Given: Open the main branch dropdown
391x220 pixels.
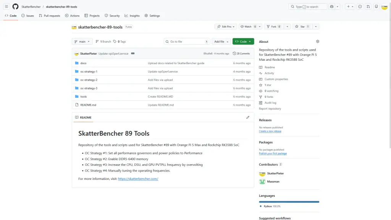Looking at the screenshot, I should pyautogui.click(x=82, y=41).
